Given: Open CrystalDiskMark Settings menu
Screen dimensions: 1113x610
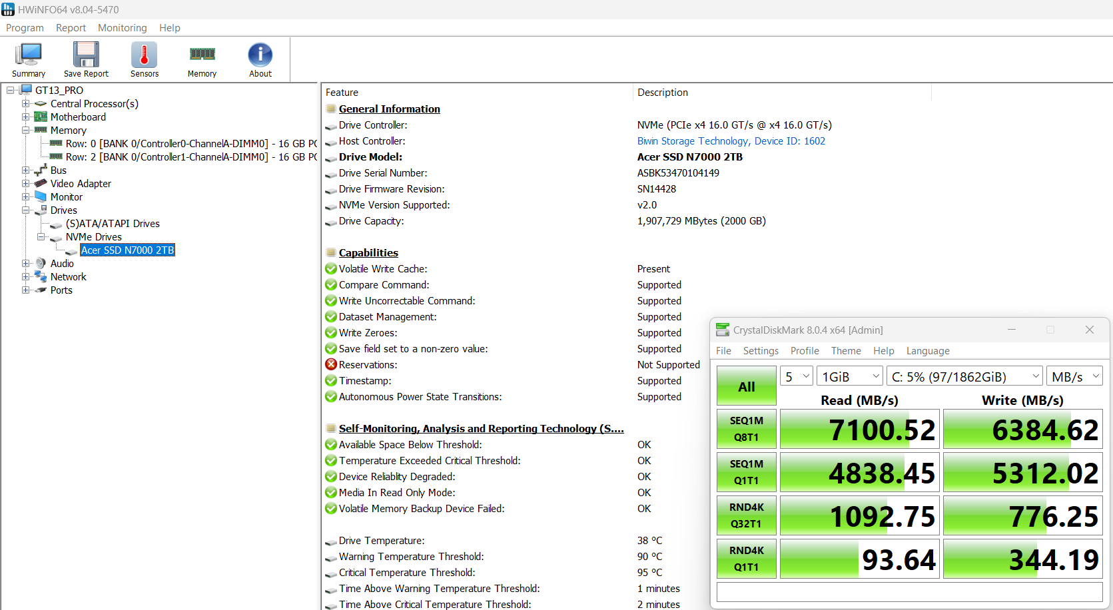Looking at the screenshot, I should click(x=761, y=350).
